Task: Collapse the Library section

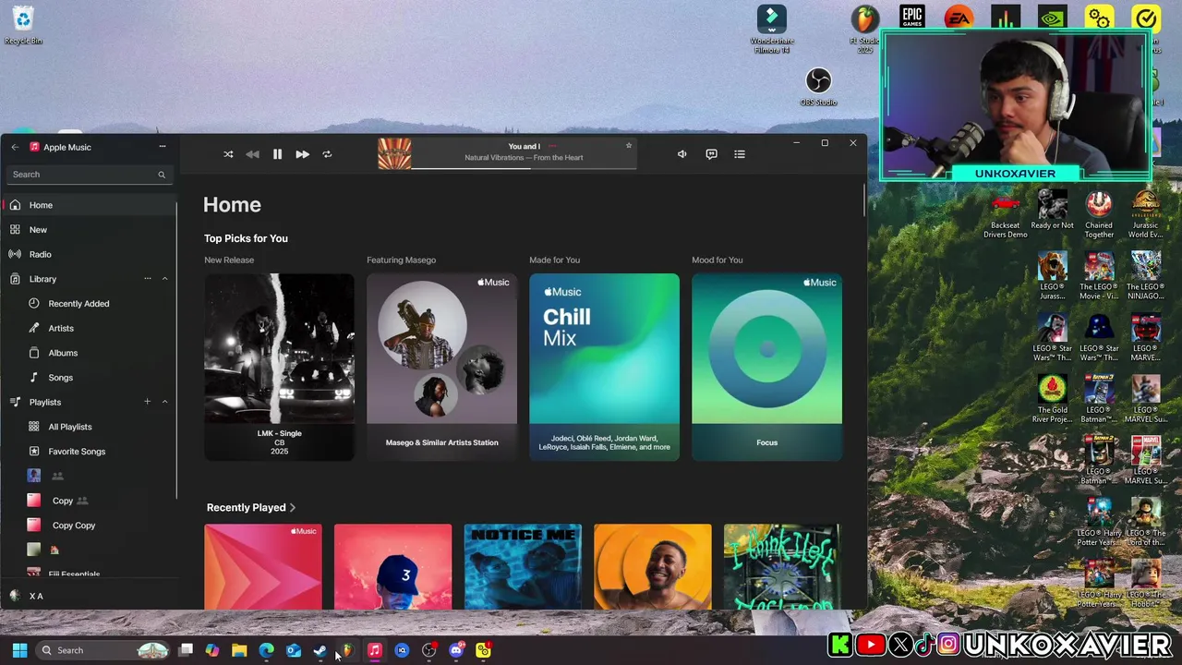Action: (x=165, y=279)
